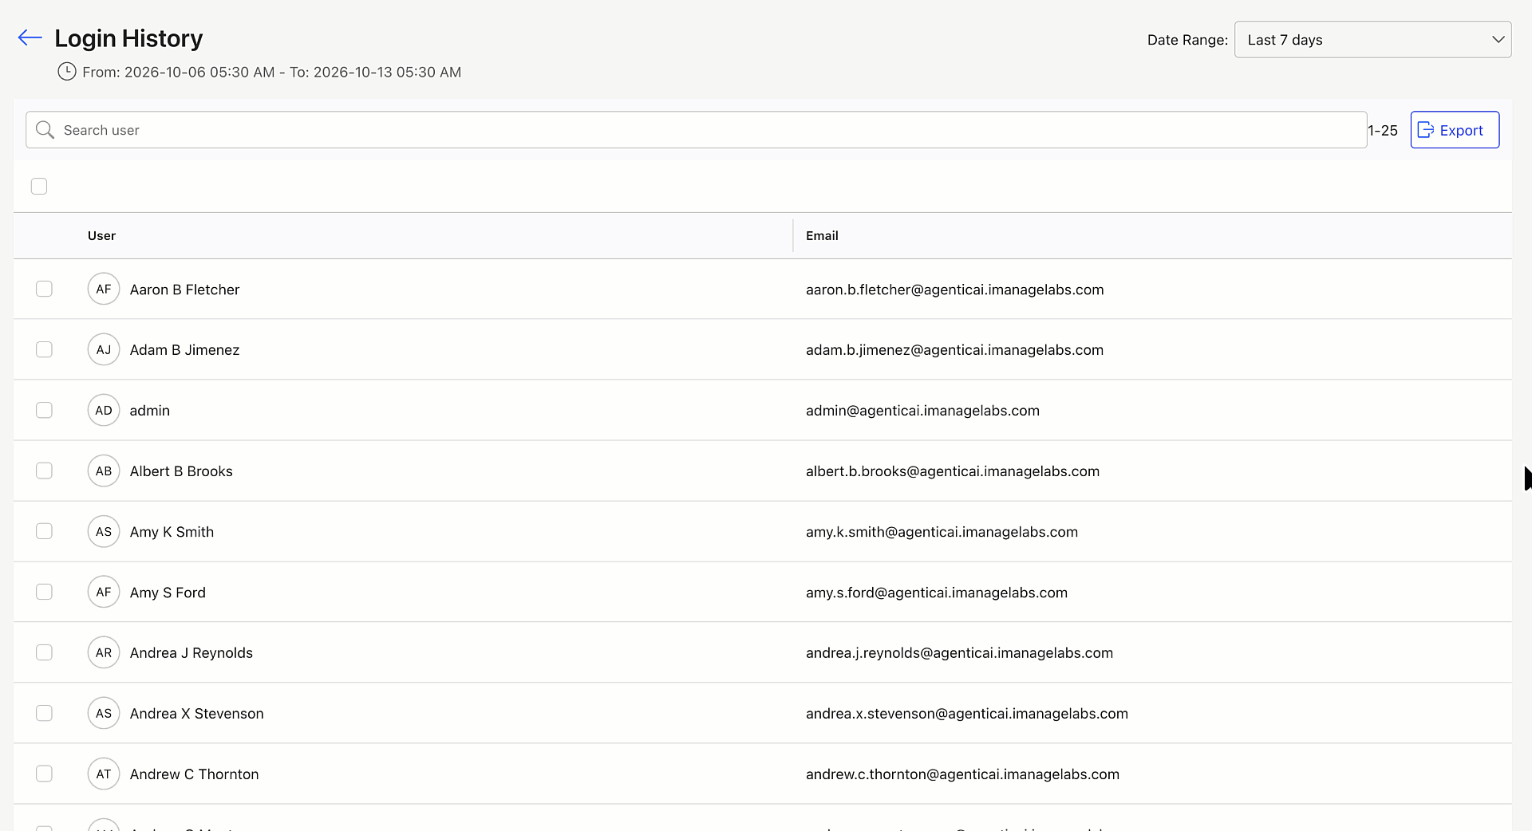Viewport: 1532px width, 831px height.
Task: Export the login history
Action: tap(1455, 130)
